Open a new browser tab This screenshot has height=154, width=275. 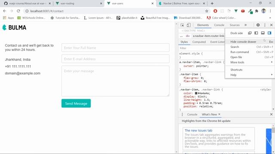pos(212,3)
